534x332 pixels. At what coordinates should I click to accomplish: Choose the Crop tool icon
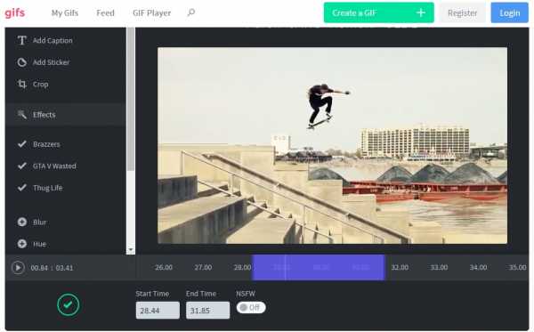[21, 84]
